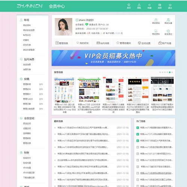Open 在线支付 in the 财务 menu
Screen dimensions: 187x187
tap(27, 158)
